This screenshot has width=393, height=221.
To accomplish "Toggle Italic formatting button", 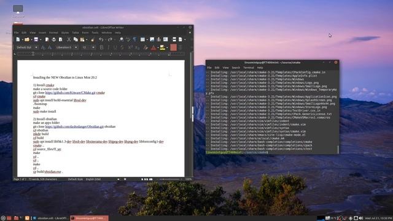I will (108, 47).
